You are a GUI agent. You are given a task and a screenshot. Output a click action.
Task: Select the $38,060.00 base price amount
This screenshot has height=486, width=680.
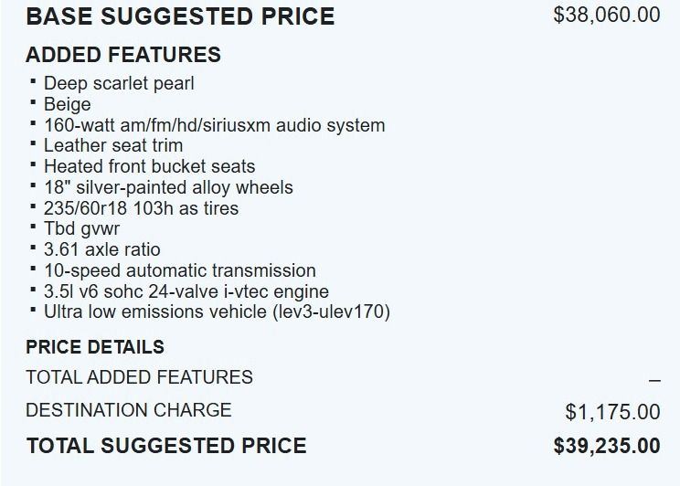pos(607,16)
